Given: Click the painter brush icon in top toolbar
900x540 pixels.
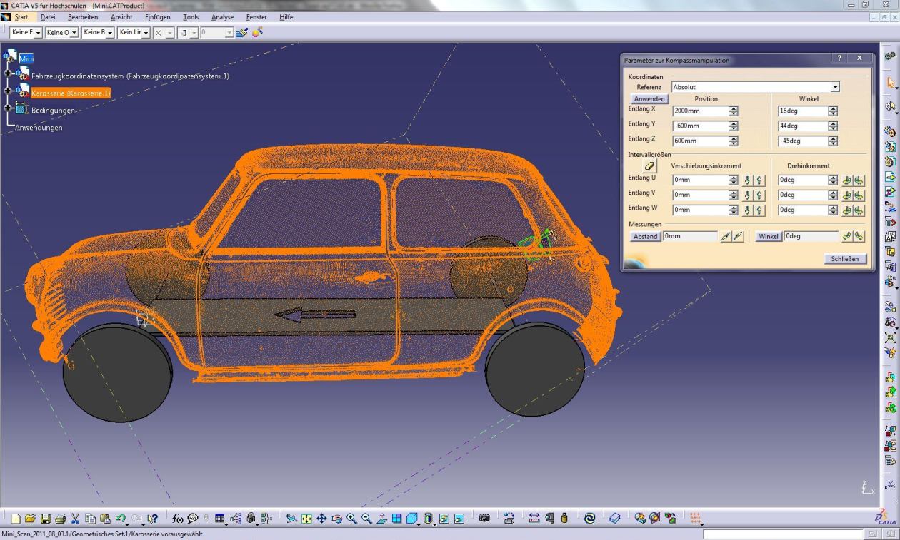Looking at the screenshot, I should click(x=241, y=32).
